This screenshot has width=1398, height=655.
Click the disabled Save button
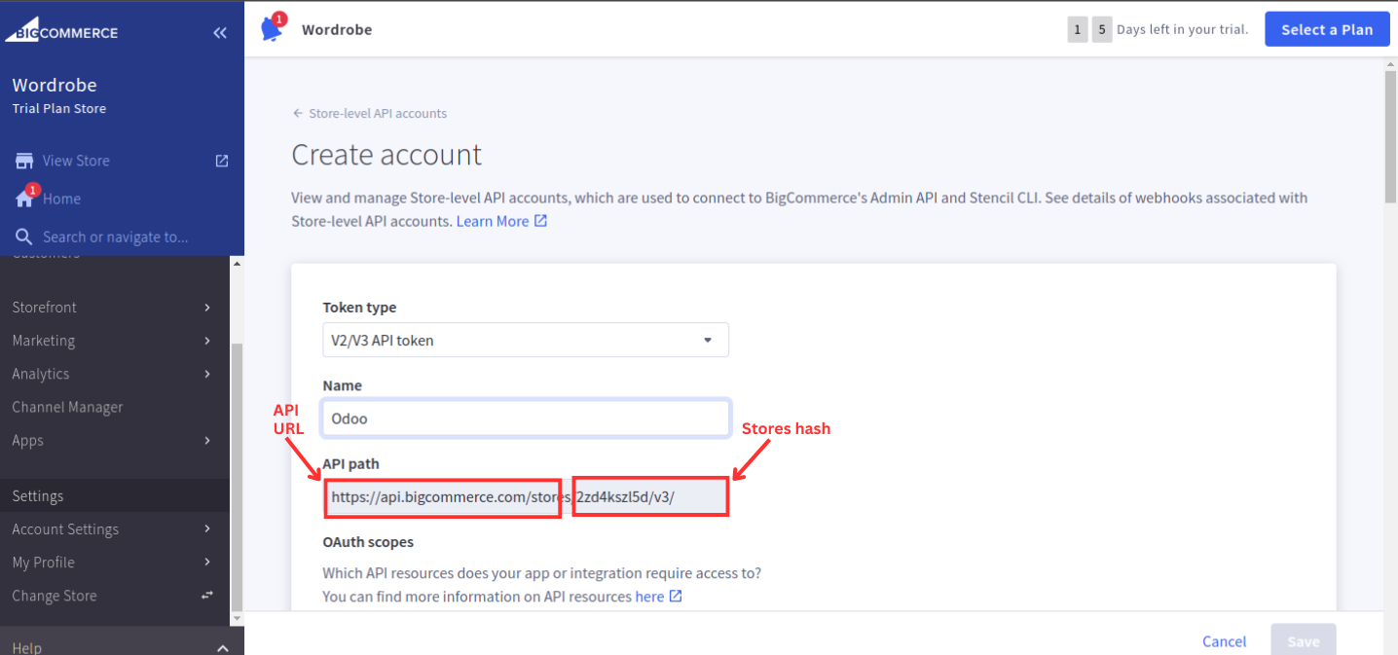point(1304,640)
